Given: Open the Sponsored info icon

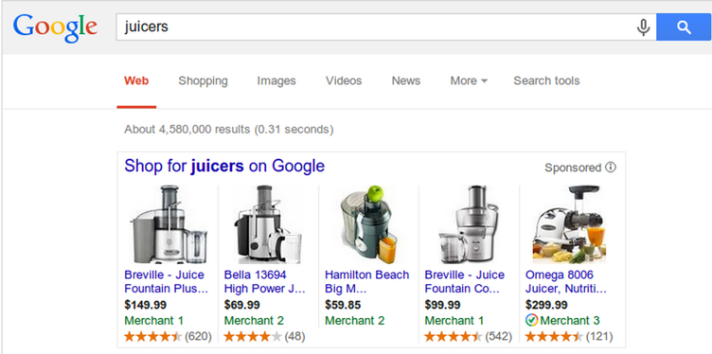Looking at the screenshot, I should point(611,167).
